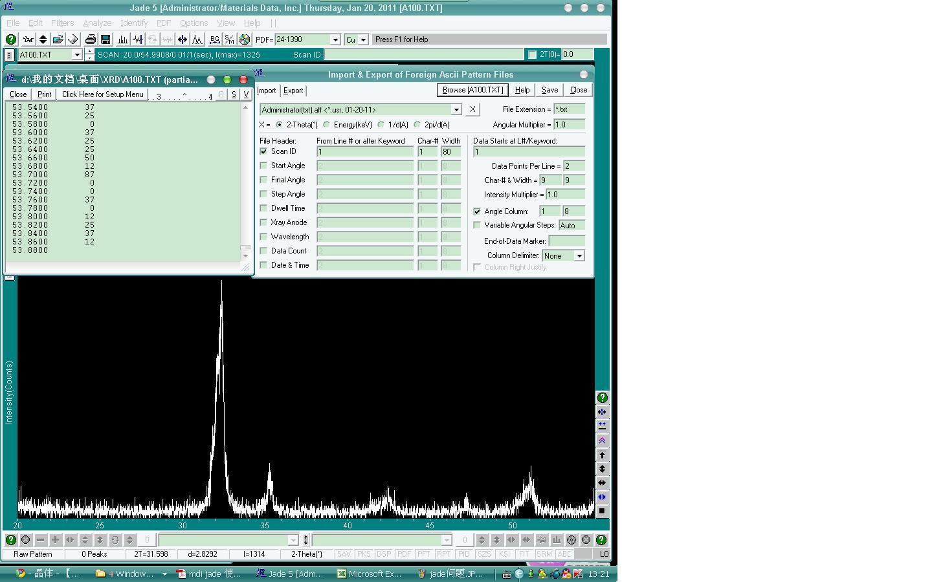Open the Column Delimiter dropdown

(579, 256)
